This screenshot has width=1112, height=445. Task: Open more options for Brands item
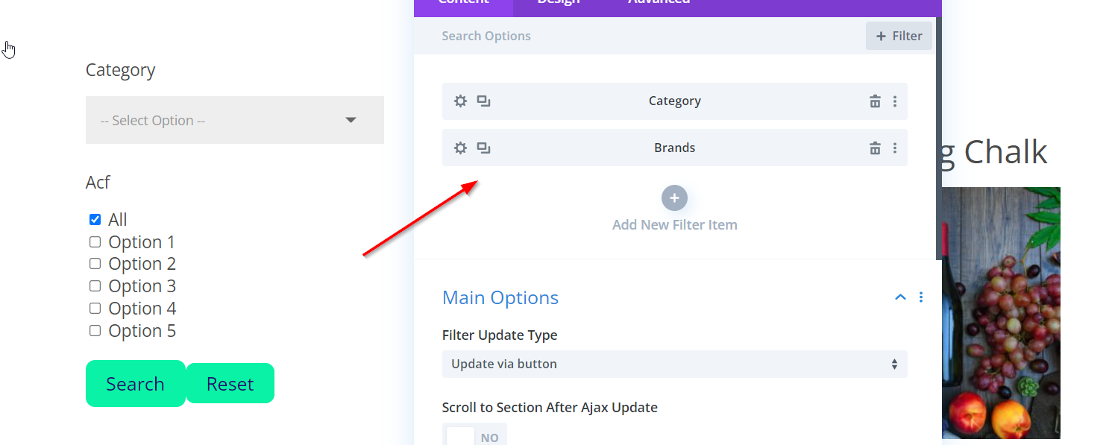point(895,148)
